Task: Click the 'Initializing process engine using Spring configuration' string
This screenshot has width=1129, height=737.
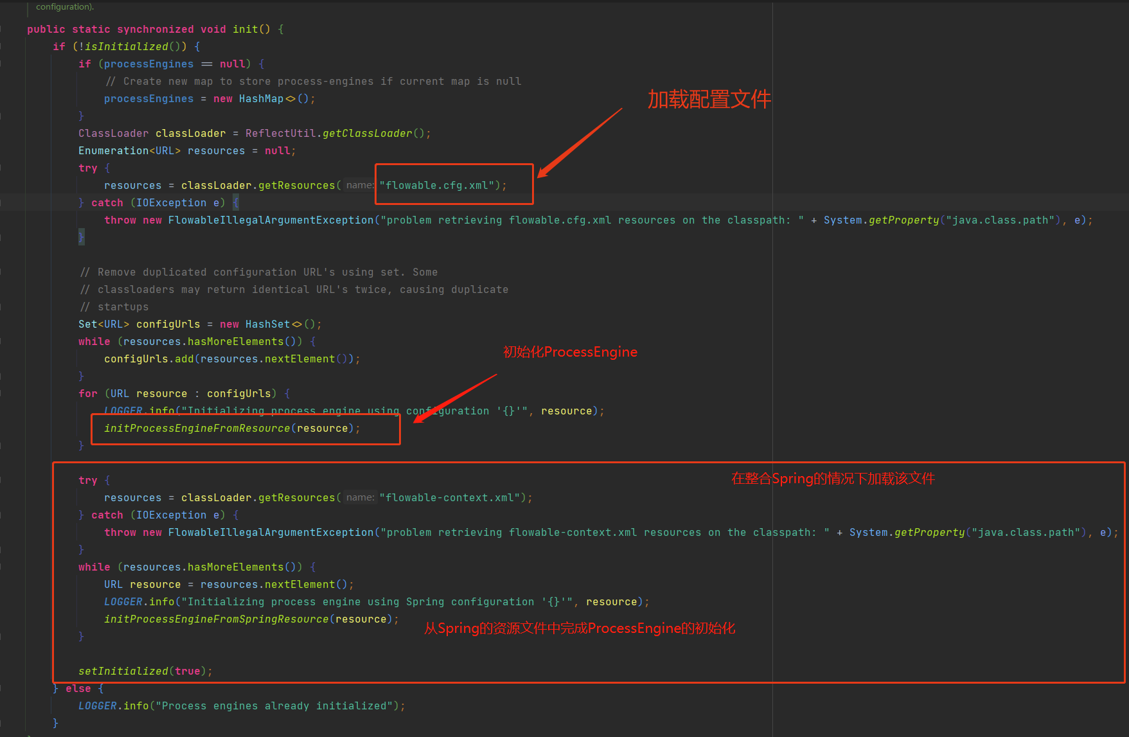Action: click(377, 602)
